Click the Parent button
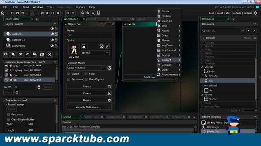Viewport: 261px width, 146px height. pyautogui.click(x=87, y=93)
